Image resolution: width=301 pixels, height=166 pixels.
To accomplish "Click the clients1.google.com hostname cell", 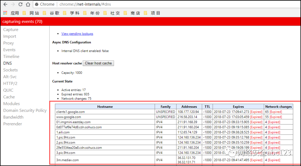I will (105, 112).
